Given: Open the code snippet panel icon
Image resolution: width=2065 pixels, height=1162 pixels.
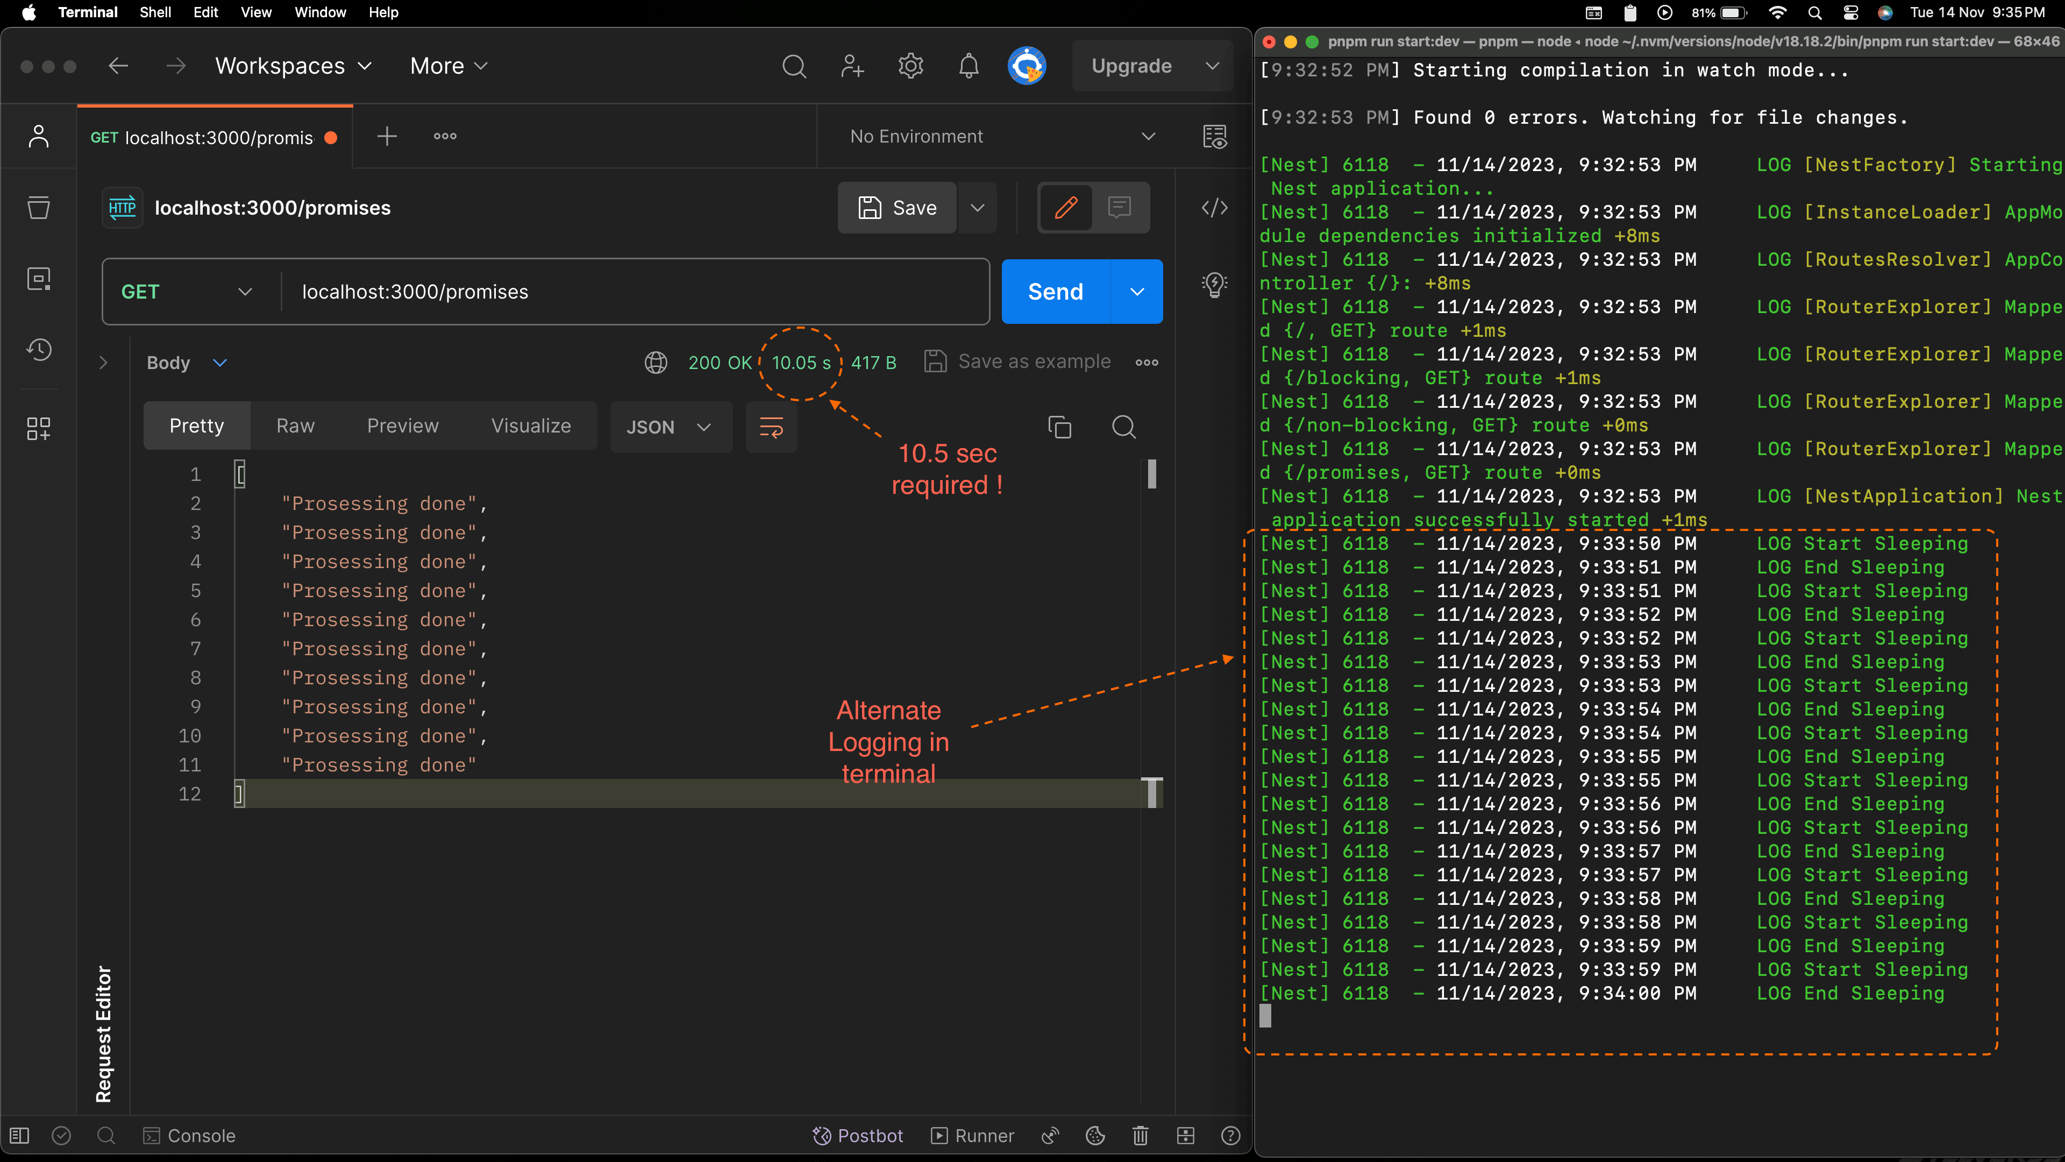Looking at the screenshot, I should pyautogui.click(x=1214, y=208).
